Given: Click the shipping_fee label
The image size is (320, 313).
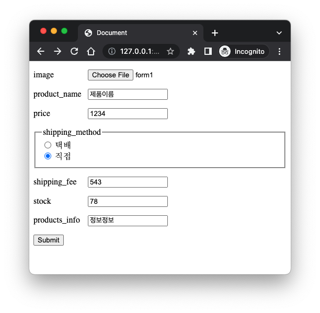Looking at the screenshot, I should point(55,182).
